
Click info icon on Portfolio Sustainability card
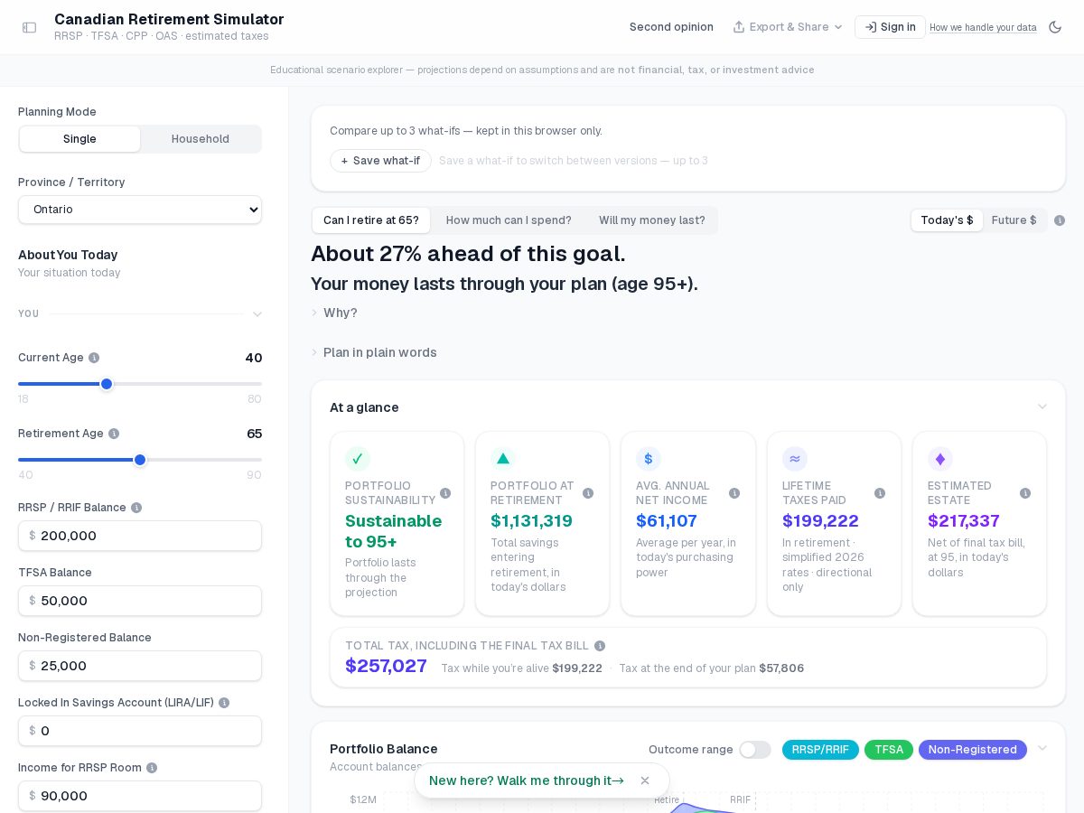(445, 493)
